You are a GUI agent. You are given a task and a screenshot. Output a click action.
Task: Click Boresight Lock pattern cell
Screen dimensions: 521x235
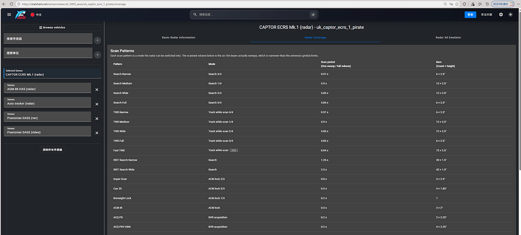tap(121, 199)
